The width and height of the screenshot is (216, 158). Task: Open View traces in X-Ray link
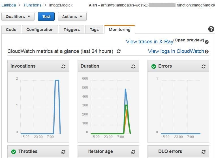149,42
